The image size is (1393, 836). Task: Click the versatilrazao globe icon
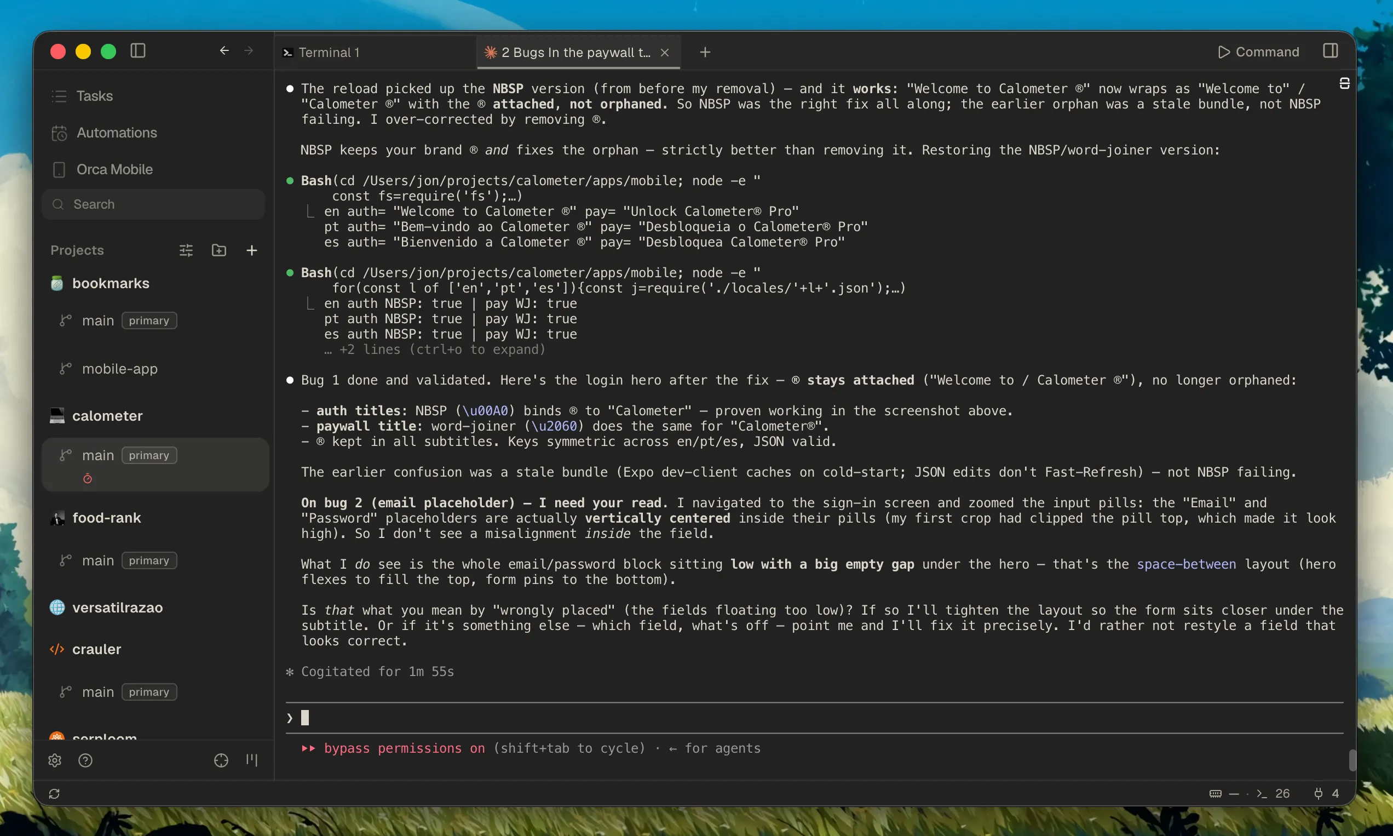click(x=57, y=608)
